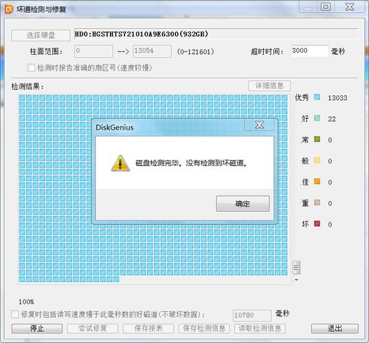
Task: Click the 读取检测信息 button
Action: 260,329
